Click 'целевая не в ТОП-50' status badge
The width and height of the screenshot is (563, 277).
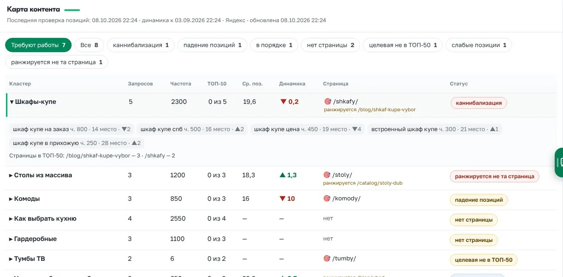pos(483,260)
